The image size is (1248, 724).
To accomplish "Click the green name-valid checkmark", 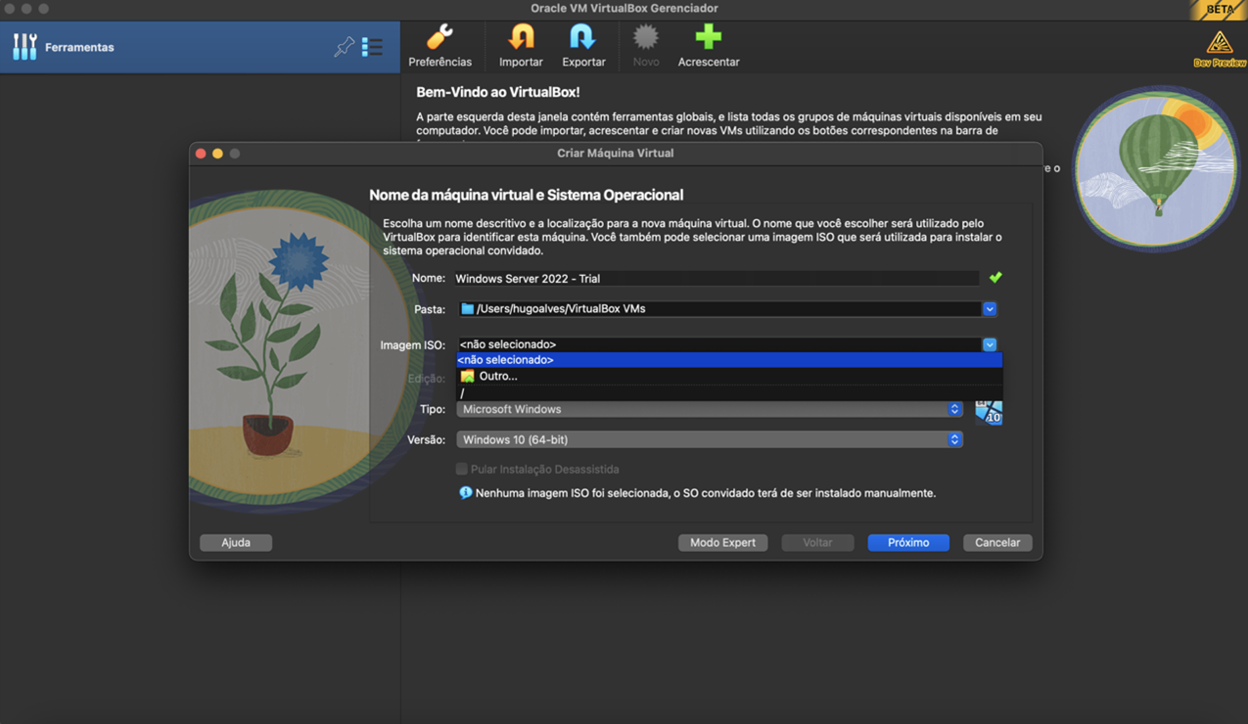I will (995, 277).
